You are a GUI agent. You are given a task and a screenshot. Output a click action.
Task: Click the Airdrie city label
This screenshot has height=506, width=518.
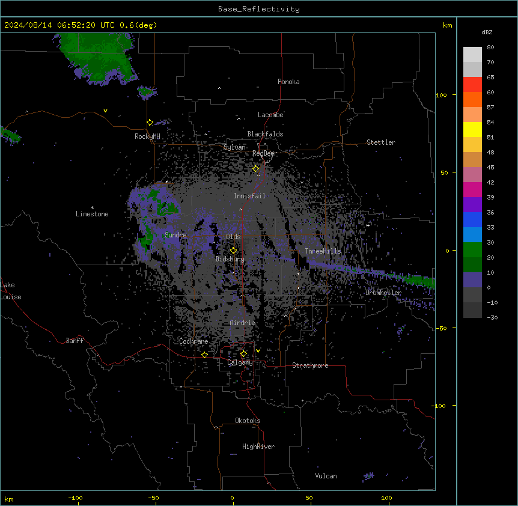click(x=242, y=323)
